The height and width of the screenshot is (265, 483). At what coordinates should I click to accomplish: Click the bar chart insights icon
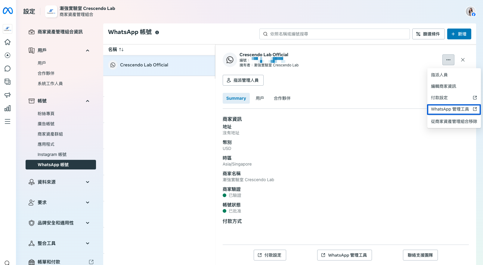(x=8, y=108)
